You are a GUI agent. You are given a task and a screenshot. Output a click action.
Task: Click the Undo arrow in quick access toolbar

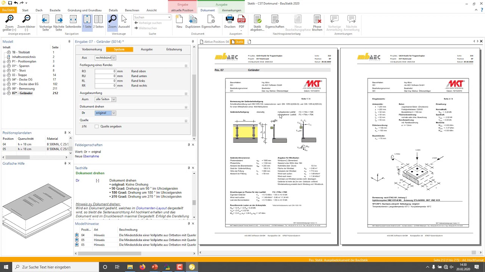[16, 3]
